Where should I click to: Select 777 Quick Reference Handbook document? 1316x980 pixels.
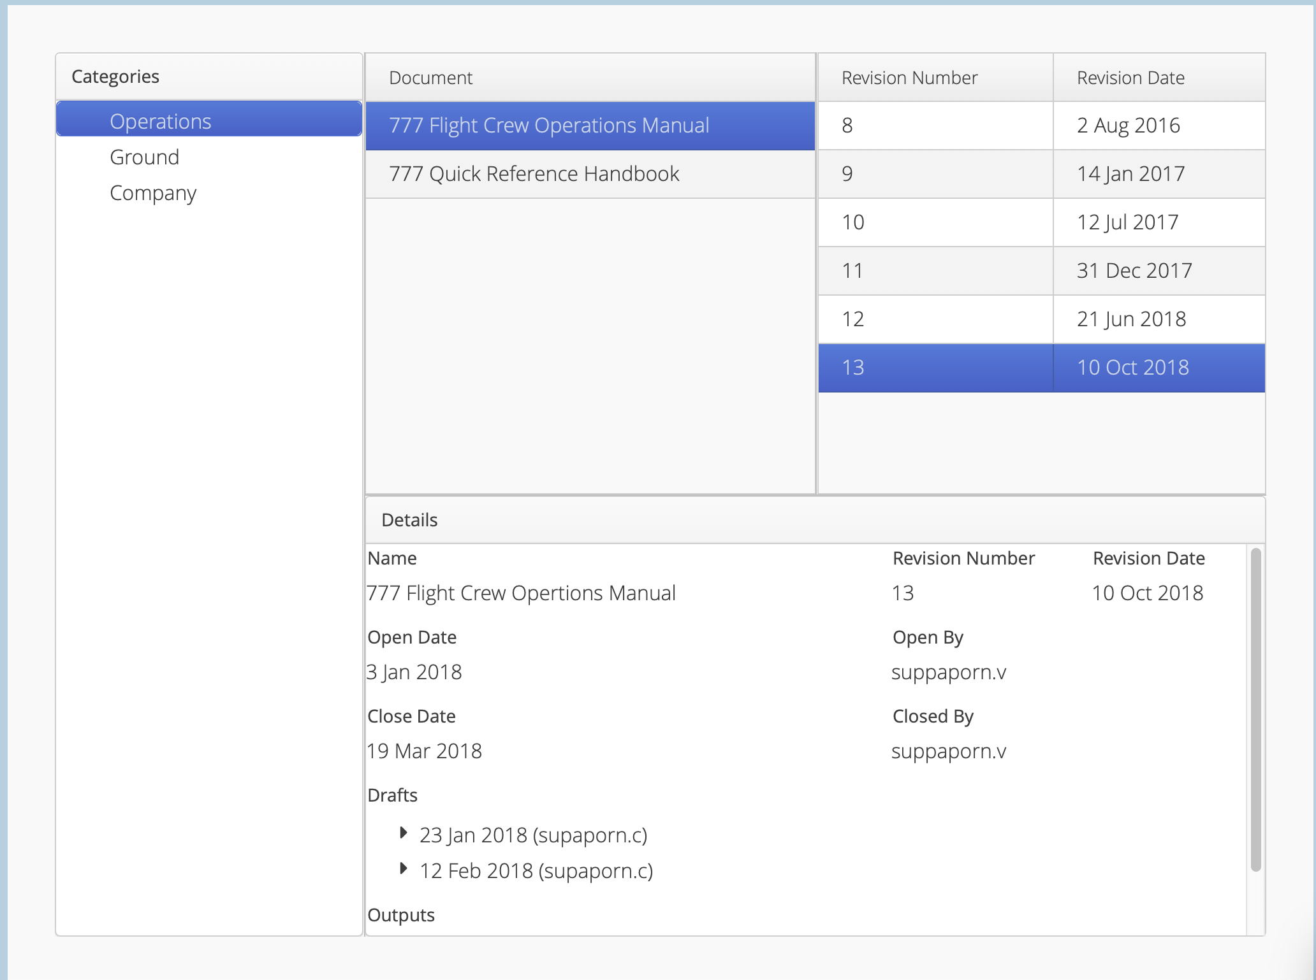534,174
